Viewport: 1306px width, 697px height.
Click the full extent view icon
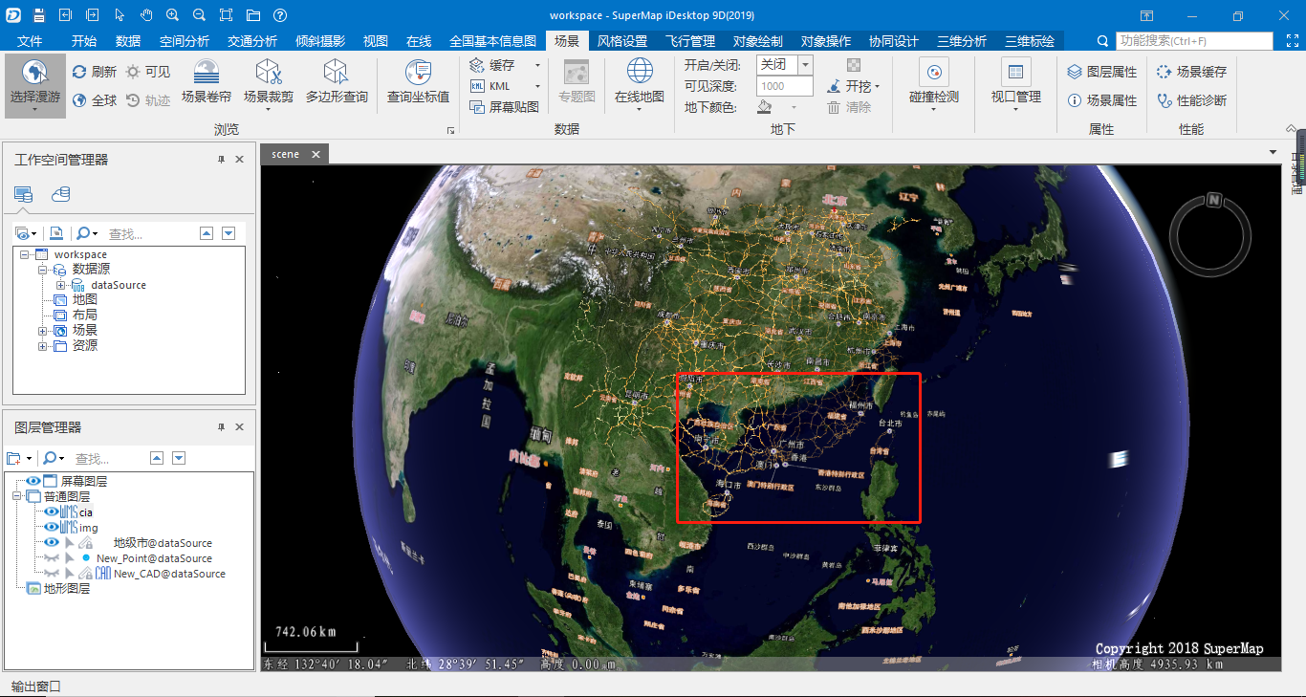pyautogui.click(x=226, y=15)
